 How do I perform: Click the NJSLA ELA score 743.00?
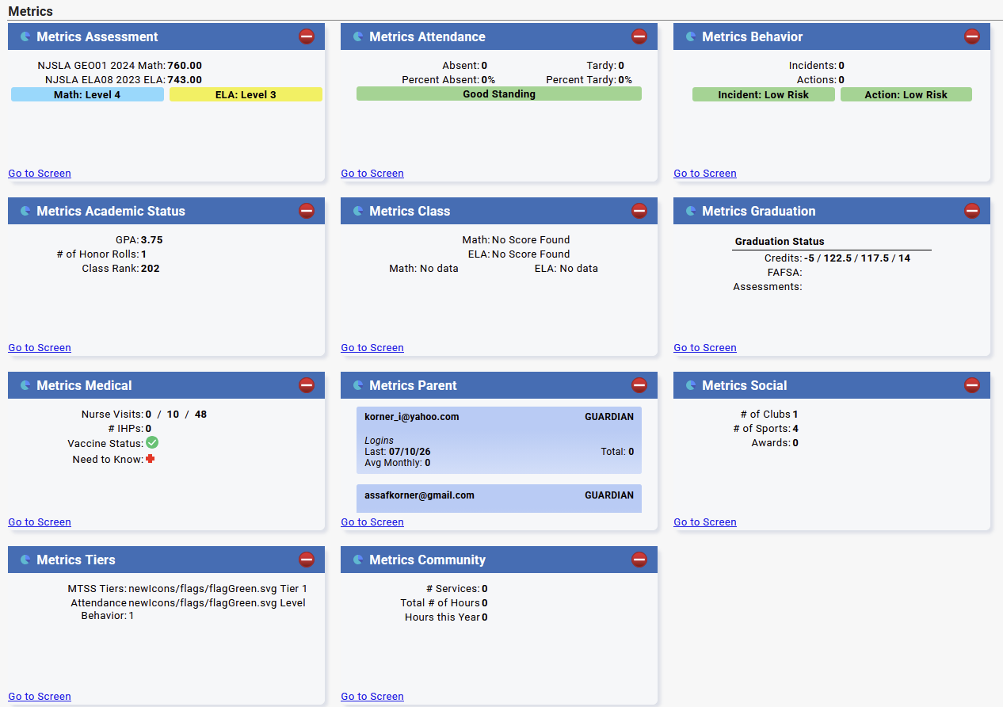pyautogui.click(x=185, y=80)
